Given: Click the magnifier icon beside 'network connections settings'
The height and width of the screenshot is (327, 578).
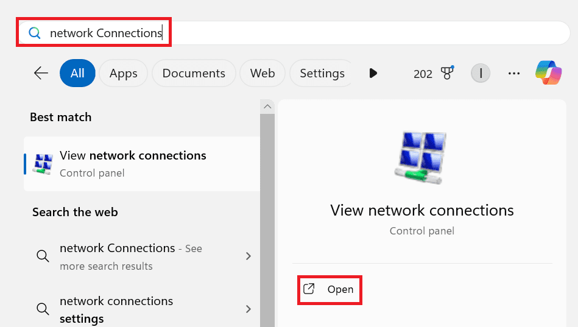Looking at the screenshot, I should coord(43,309).
